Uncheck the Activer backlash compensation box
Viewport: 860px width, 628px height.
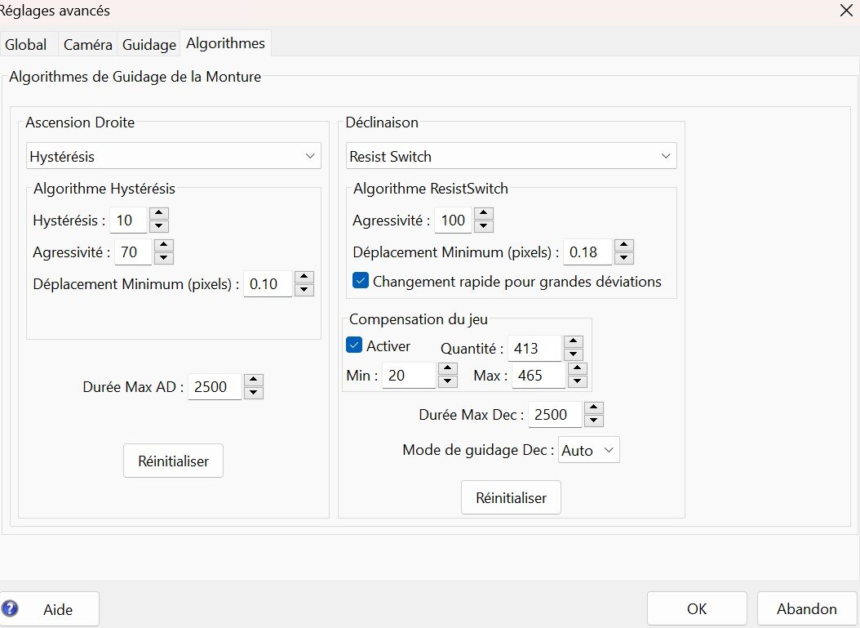[354, 345]
